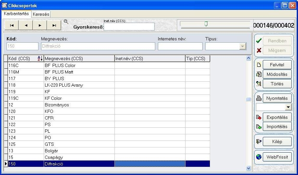The width and height of the screenshot is (298, 175).
Task: Select row with code 124 PO
Action: click(109, 138)
